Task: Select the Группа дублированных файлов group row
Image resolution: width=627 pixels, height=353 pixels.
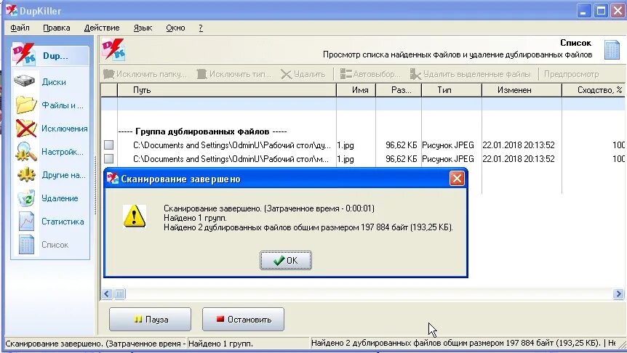Action: (x=202, y=131)
